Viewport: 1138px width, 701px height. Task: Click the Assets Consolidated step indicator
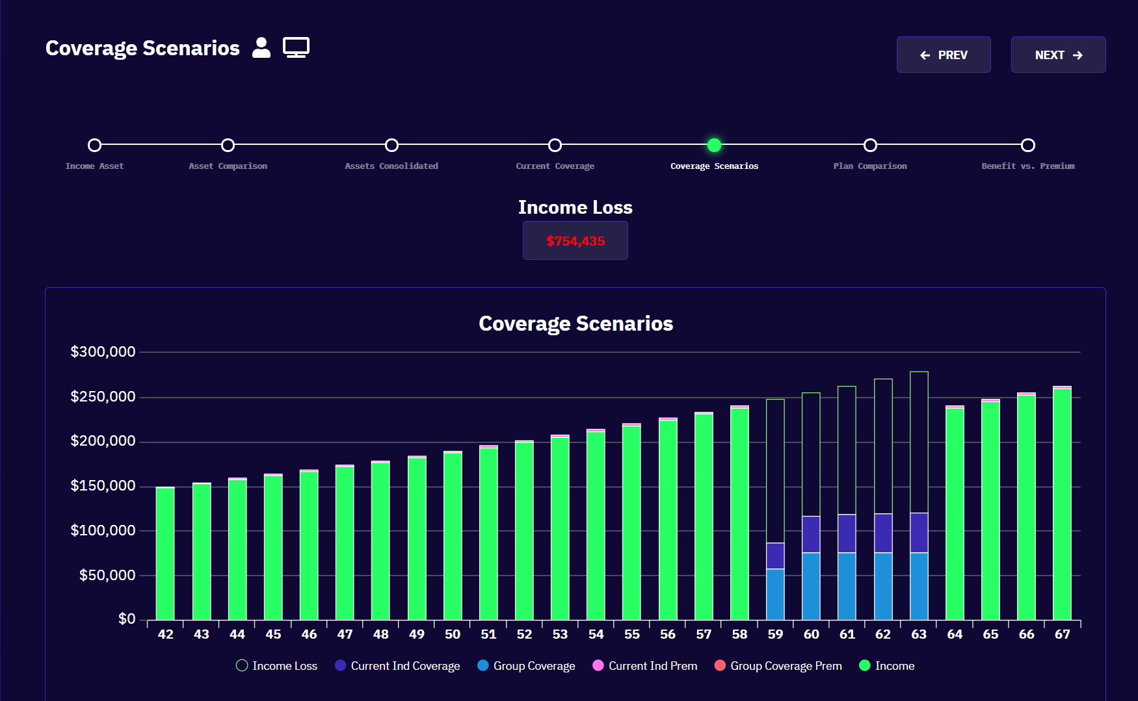pos(391,145)
